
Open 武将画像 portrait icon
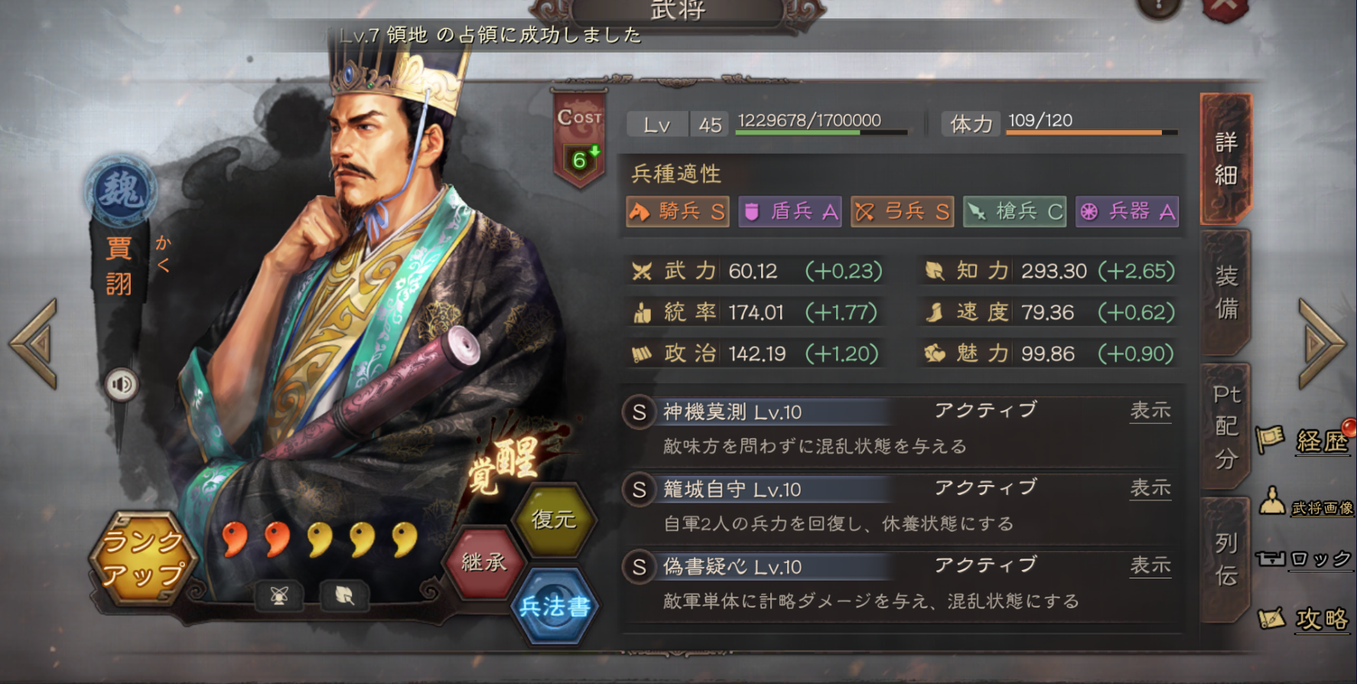(x=1307, y=504)
